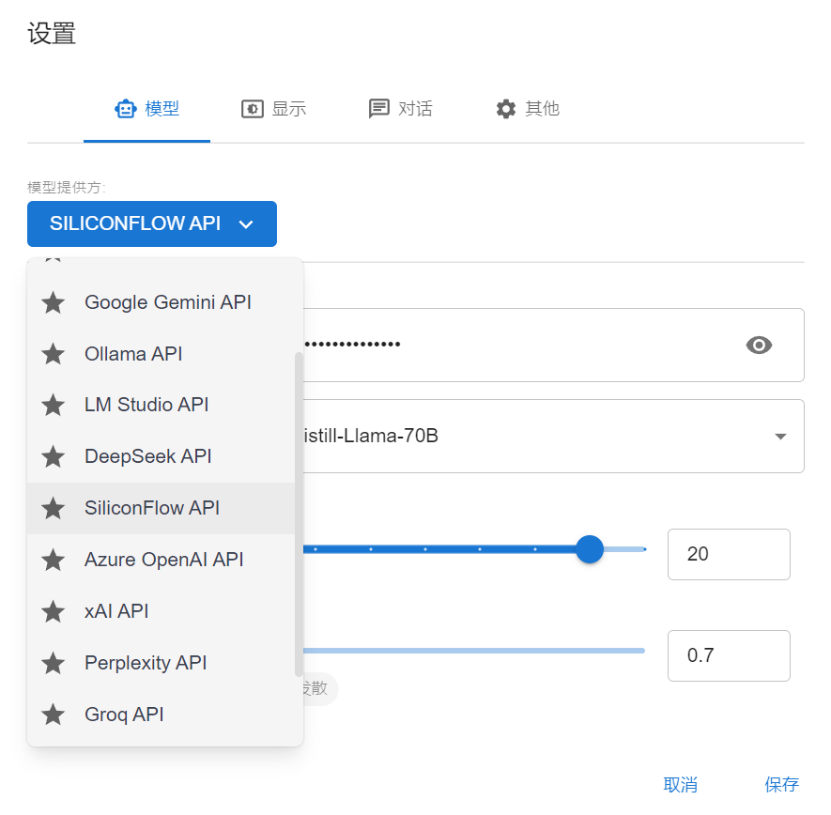Click the blue slider thumb next to value 20
Screen dimensions: 831x815
pyautogui.click(x=590, y=549)
